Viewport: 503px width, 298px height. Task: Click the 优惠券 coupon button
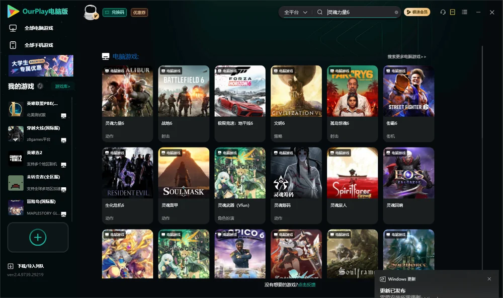[x=139, y=12]
